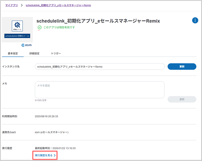Open 実行履歴を見る execution history link
The height and width of the screenshot is (161, 202).
(x=43, y=155)
